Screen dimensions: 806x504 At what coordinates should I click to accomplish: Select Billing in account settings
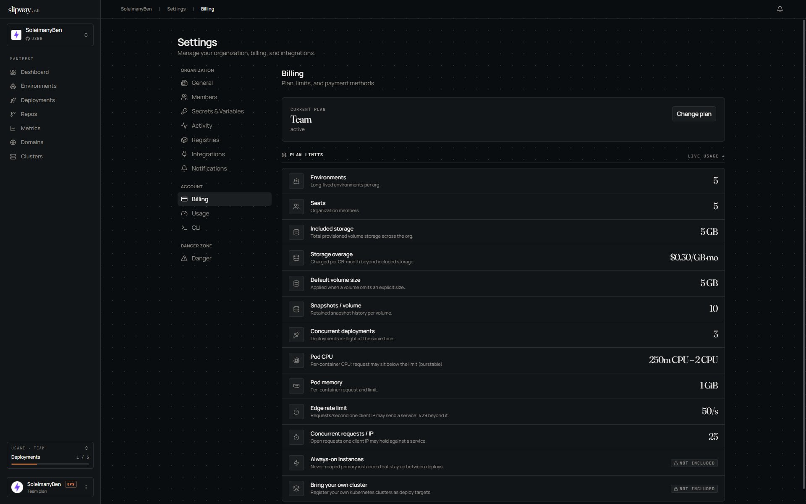pos(224,199)
